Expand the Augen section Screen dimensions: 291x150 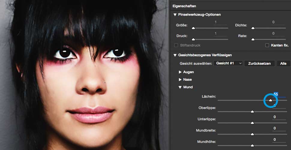tap(180, 72)
